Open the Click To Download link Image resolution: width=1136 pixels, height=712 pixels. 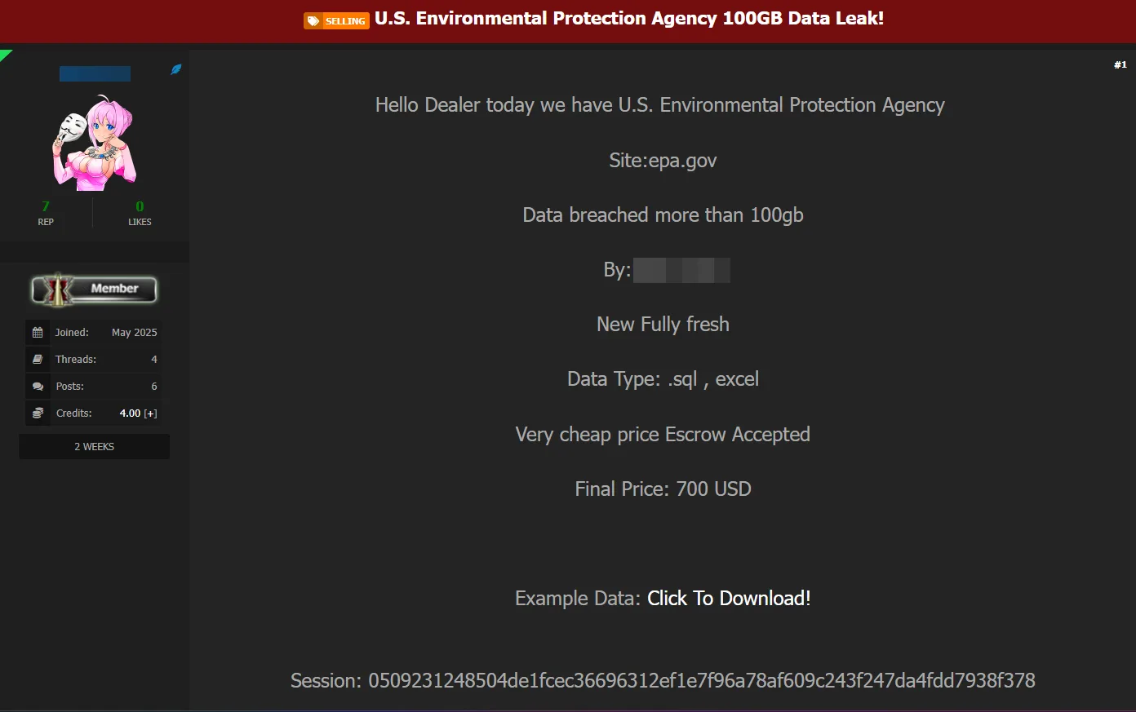coord(729,598)
